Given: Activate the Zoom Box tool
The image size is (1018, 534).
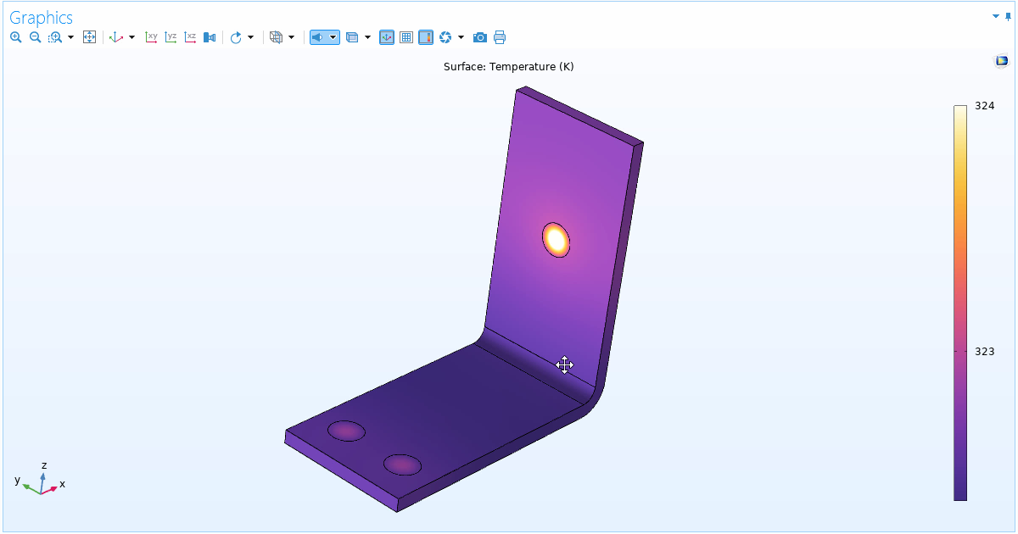Looking at the screenshot, I should coord(54,37).
